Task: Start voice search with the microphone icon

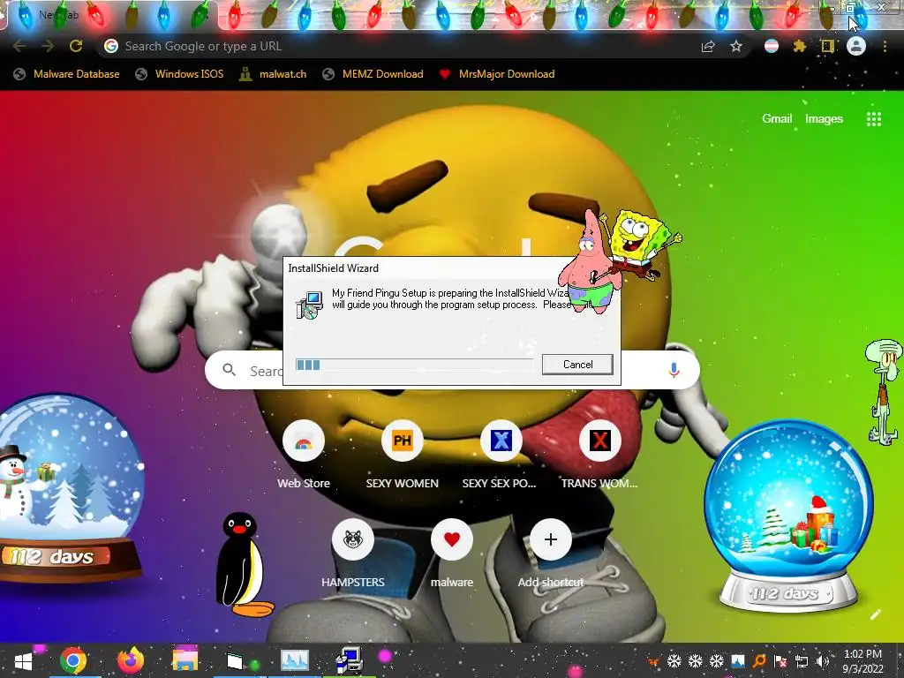Action: pyautogui.click(x=674, y=370)
